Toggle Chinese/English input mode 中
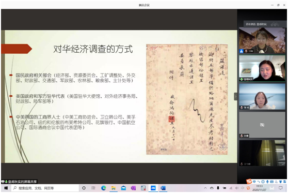288x193 pixels. (x=254, y=182)
